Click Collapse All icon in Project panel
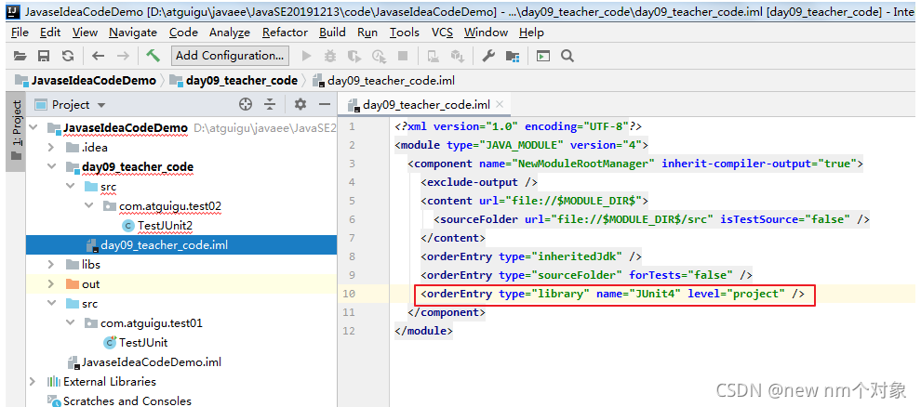The height and width of the screenshot is (407, 921). coord(270,104)
